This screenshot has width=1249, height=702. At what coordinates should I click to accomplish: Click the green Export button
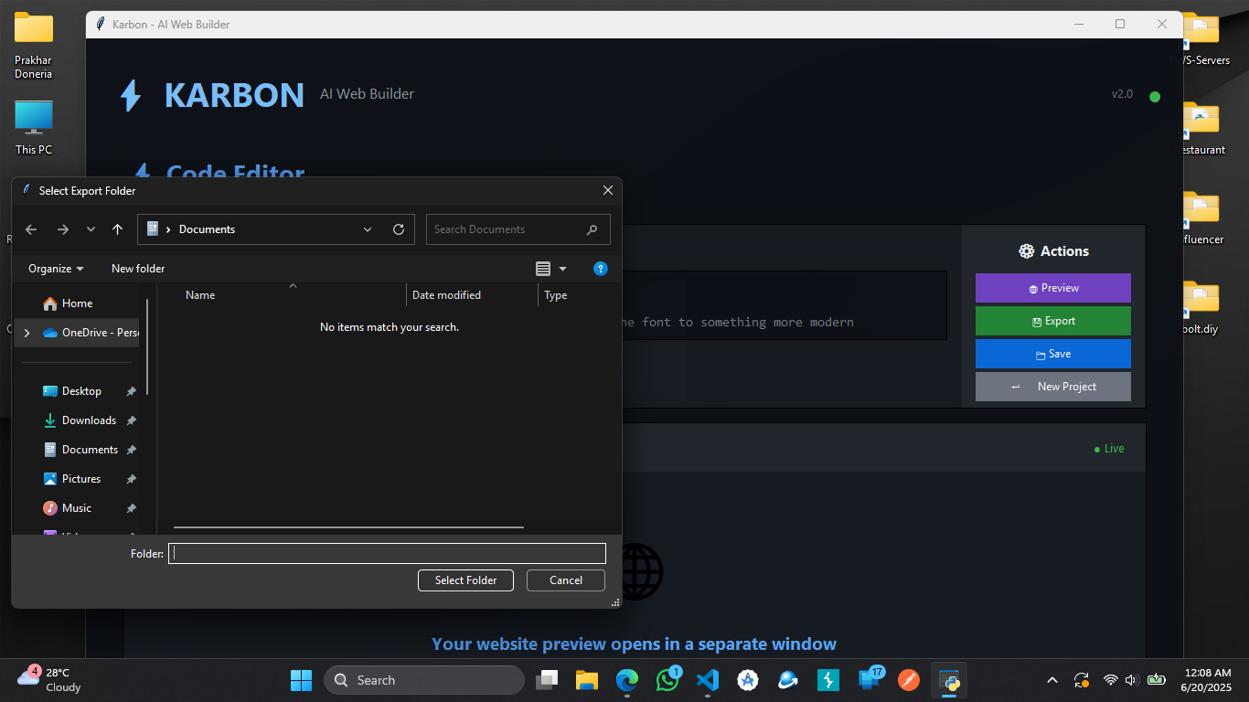pos(1053,321)
